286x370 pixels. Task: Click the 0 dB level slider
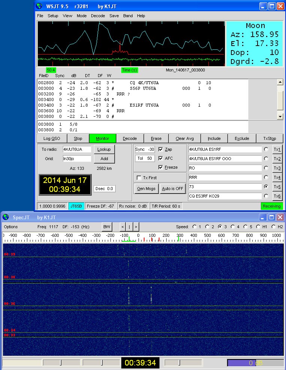[x=255, y=363]
